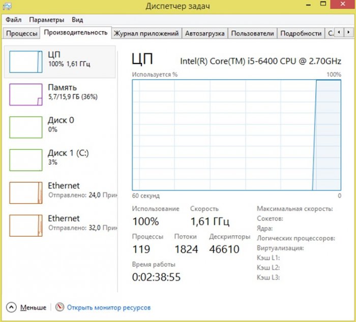Screen dimensions: 356x322
Task: Switch to the Журнал приложений tab
Action: click(146, 34)
